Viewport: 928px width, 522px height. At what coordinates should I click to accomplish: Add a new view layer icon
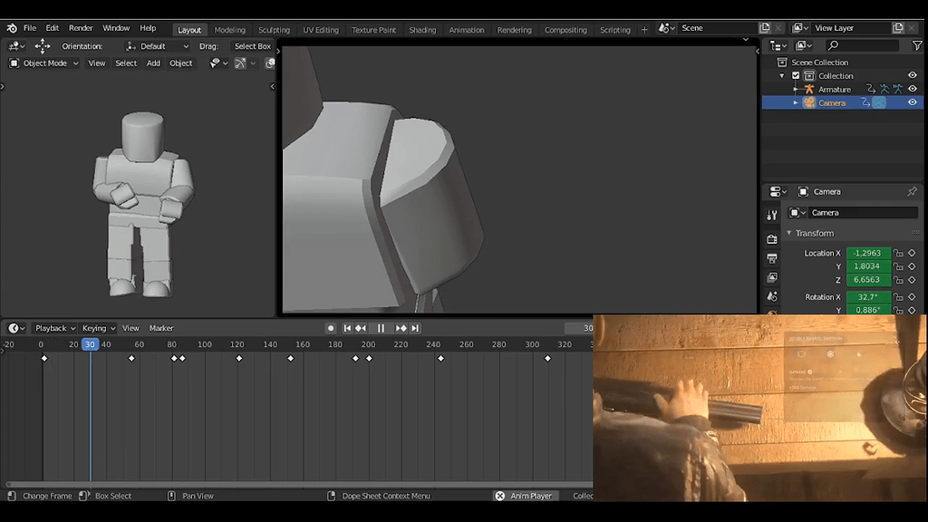point(898,28)
